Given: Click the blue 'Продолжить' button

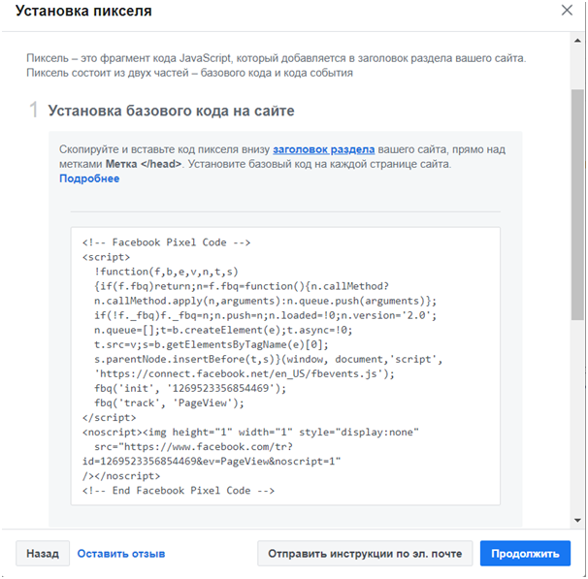Looking at the screenshot, I should (525, 554).
